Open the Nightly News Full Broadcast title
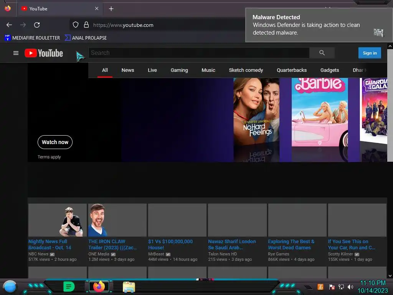Viewport: 393px width, 295px height. [x=50, y=245]
